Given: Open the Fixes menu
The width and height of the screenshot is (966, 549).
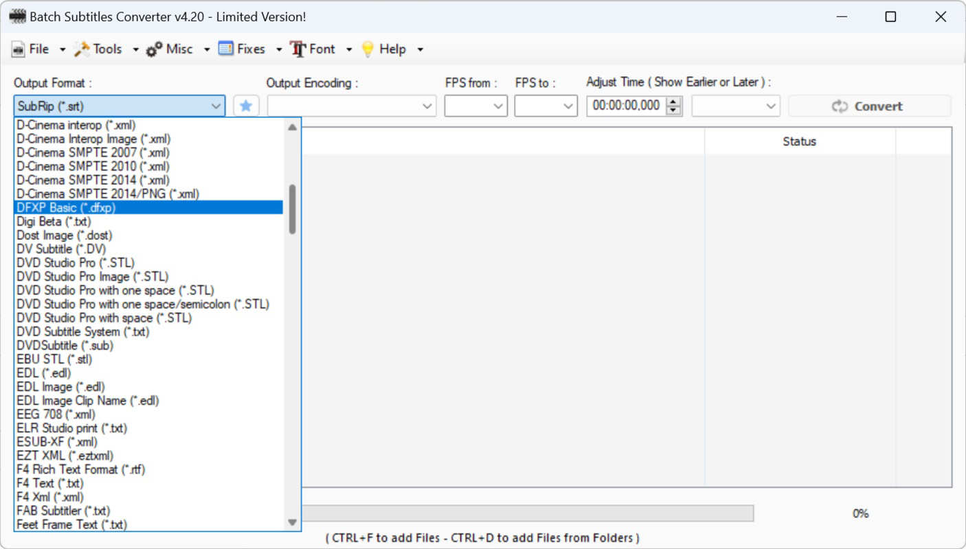Looking at the screenshot, I should (250, 49).
